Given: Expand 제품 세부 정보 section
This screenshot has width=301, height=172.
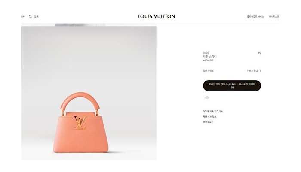Looking at the screenshot, I should click(x=209, y=117).
